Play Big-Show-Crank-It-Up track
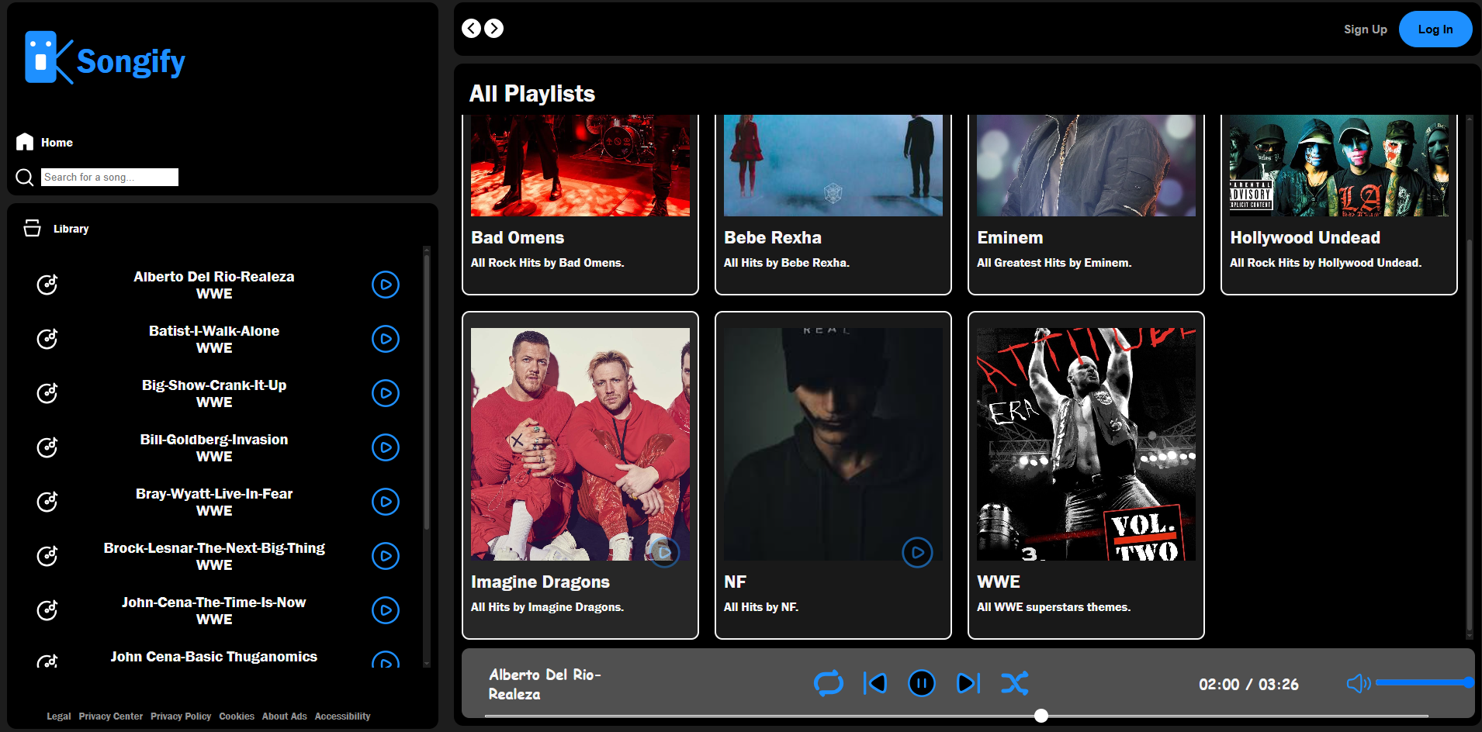Screen dimensions: 1482x732 385,393
